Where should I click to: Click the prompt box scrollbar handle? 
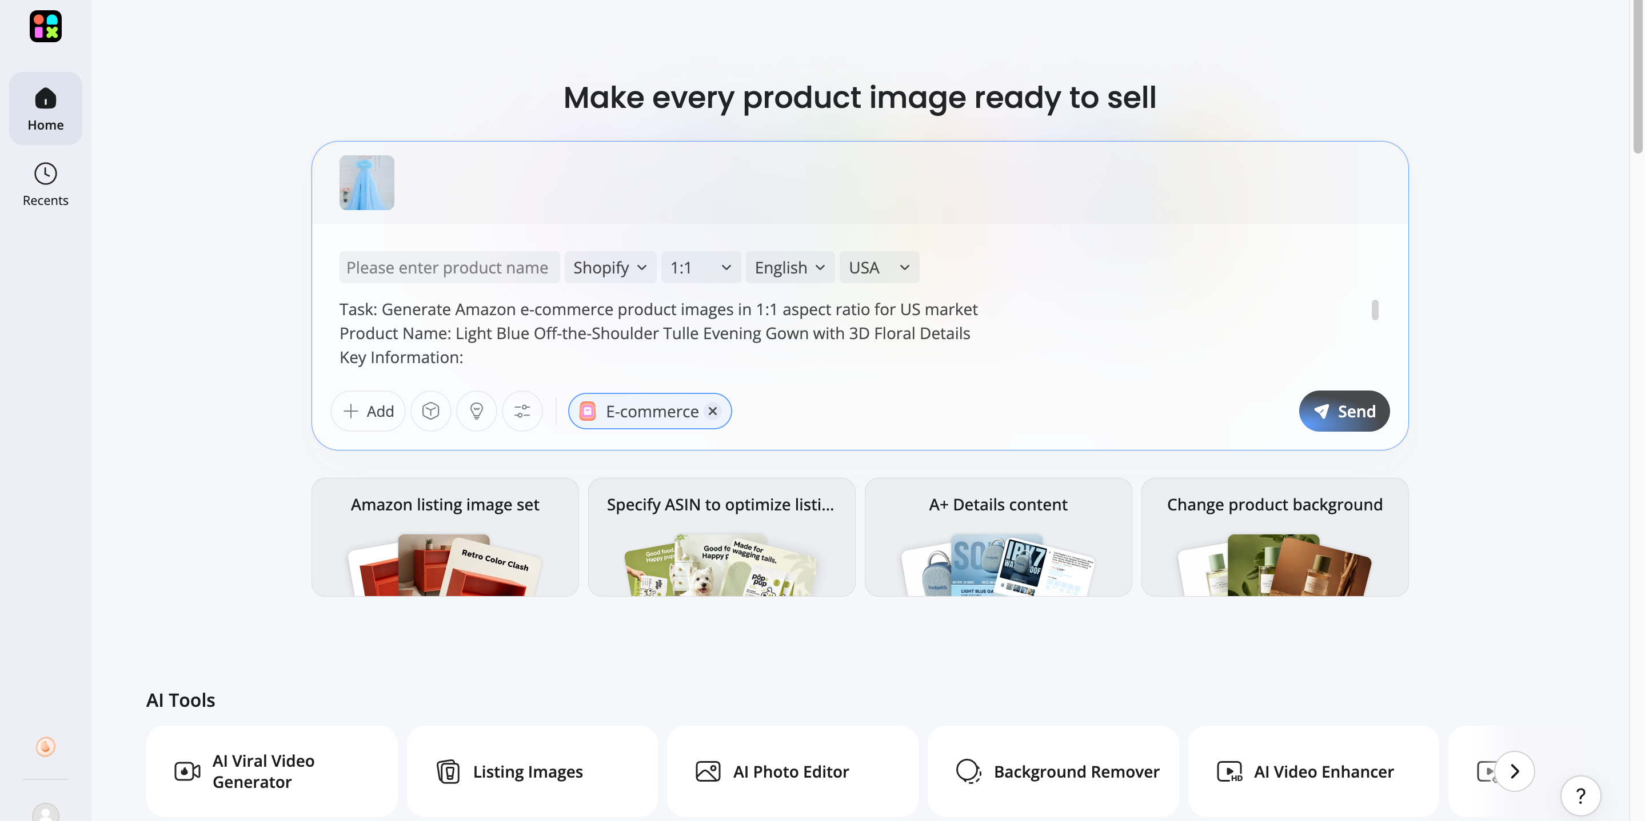[x=1374, y=310]
